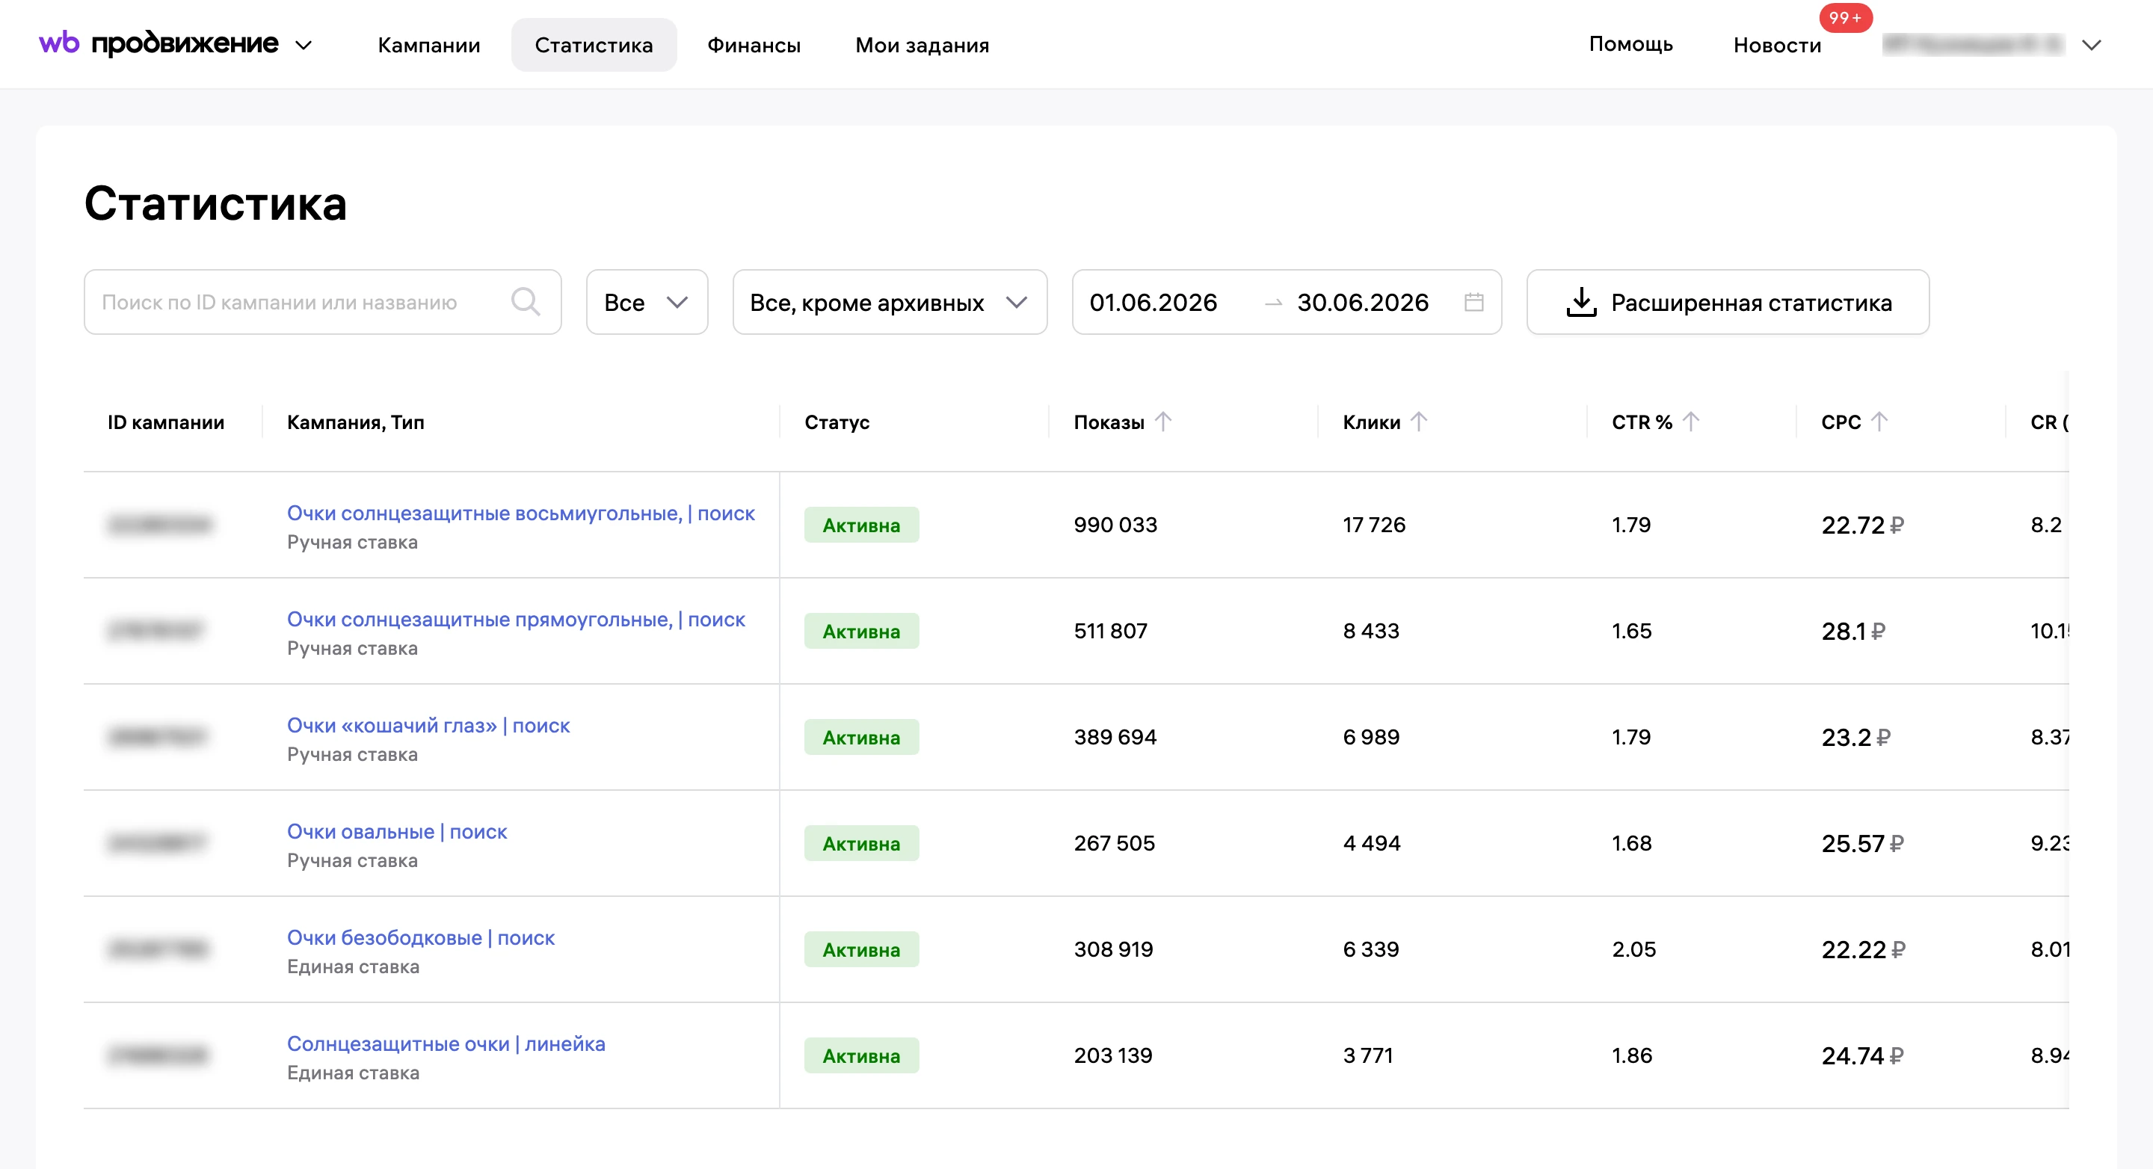Sort by CTR % arrow icon
The height and width of the screenshot is (1169, 2153).
click(1691, 422)
